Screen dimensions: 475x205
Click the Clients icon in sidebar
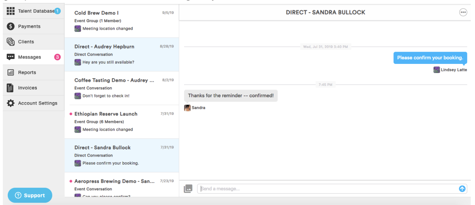click(11, 42)
